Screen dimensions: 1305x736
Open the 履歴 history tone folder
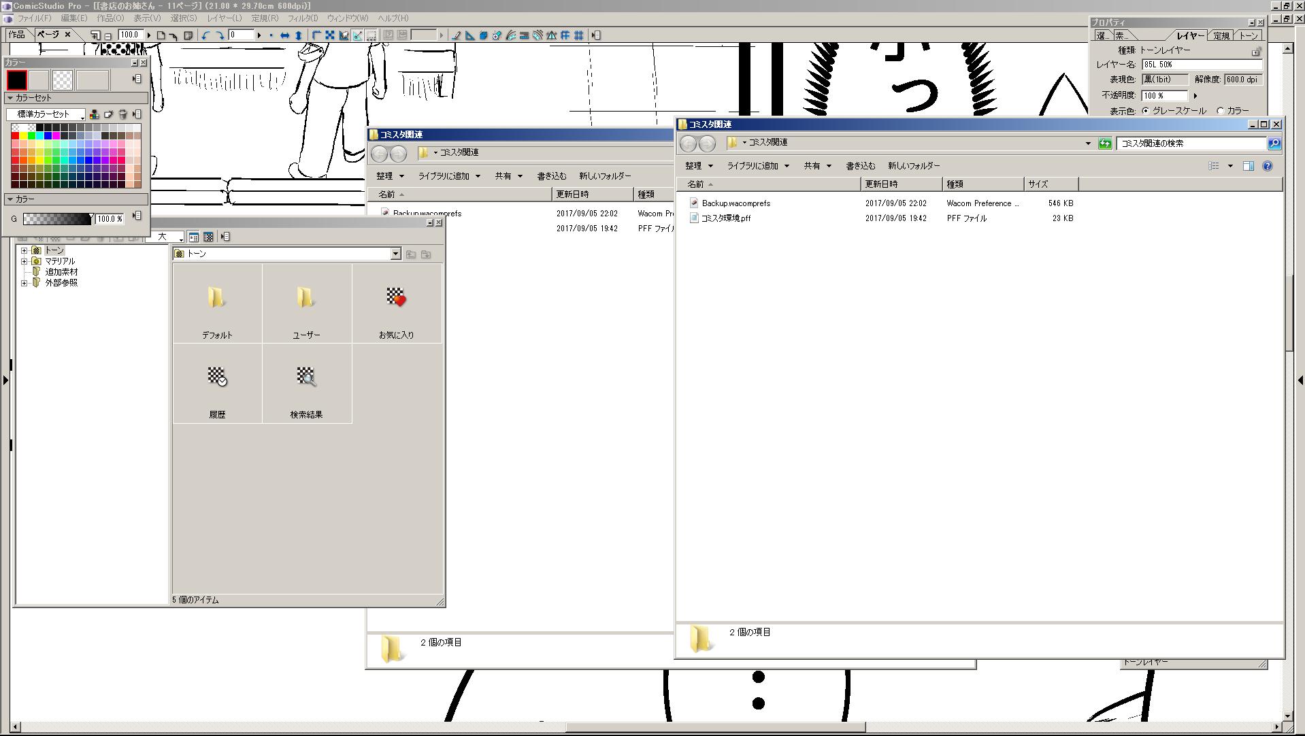[x=217, y=383]
